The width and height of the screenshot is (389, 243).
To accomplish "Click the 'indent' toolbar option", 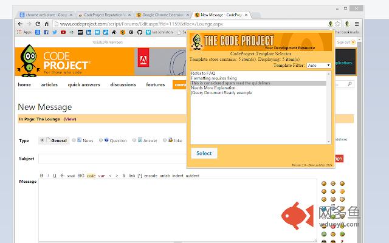I will click(x=177, y=176).
